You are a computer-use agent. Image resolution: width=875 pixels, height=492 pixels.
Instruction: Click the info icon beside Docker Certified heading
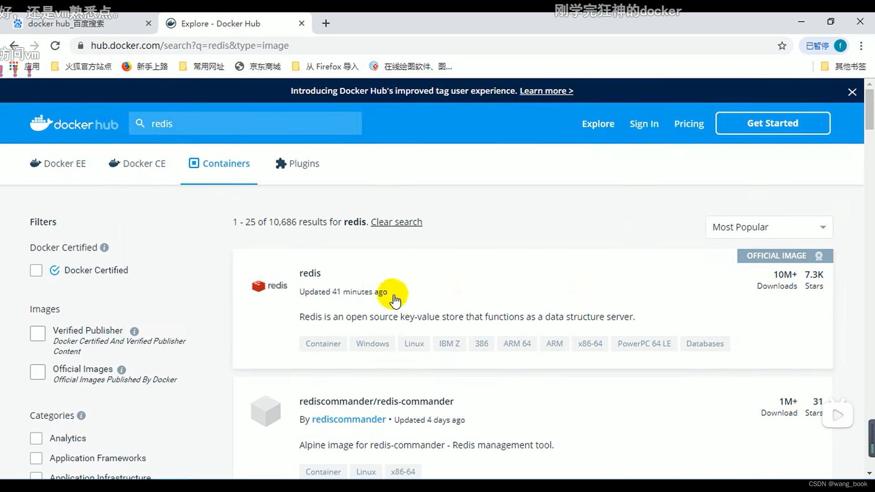point(104,247)
